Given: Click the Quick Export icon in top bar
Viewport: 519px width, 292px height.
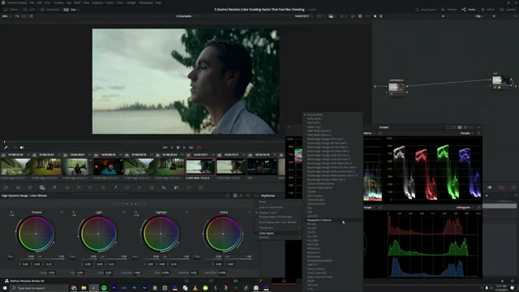Looking at the screenshot, I should 426,10.
